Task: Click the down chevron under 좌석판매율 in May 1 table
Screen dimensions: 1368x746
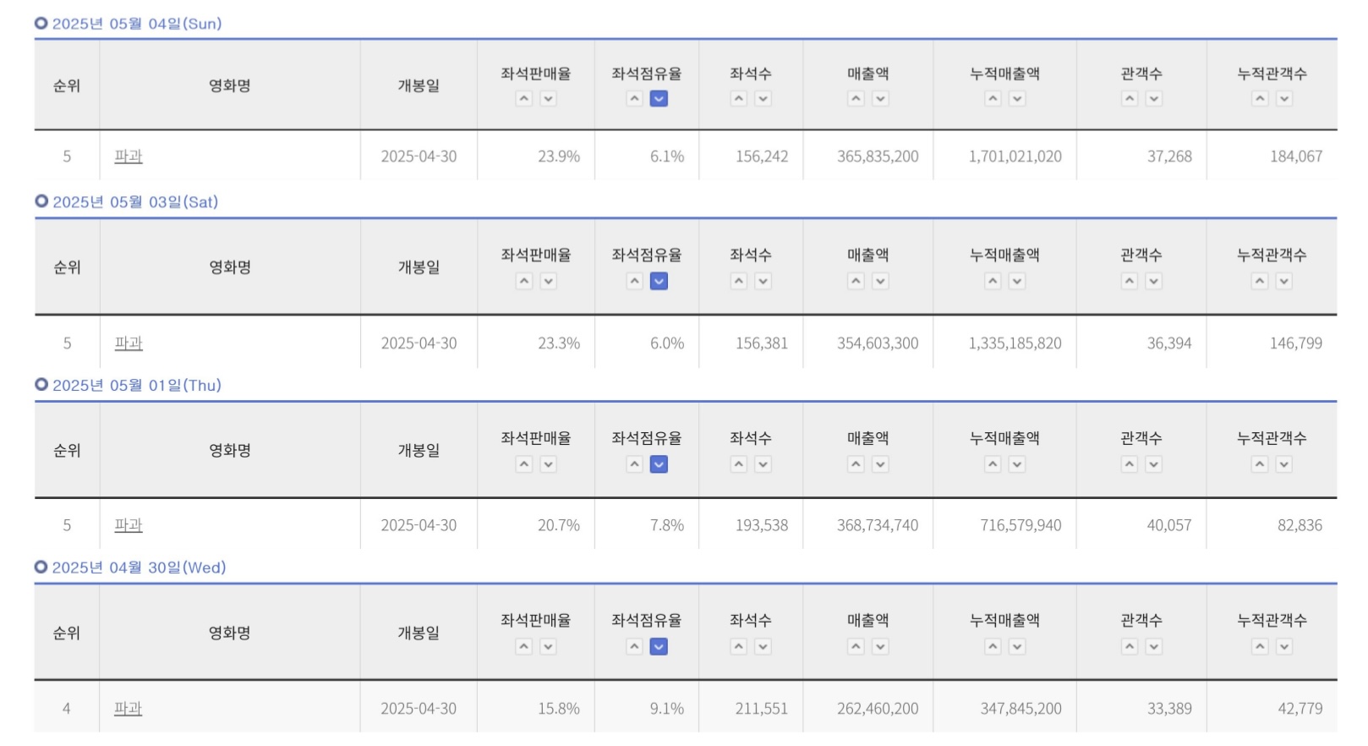Action: point(548,464)
